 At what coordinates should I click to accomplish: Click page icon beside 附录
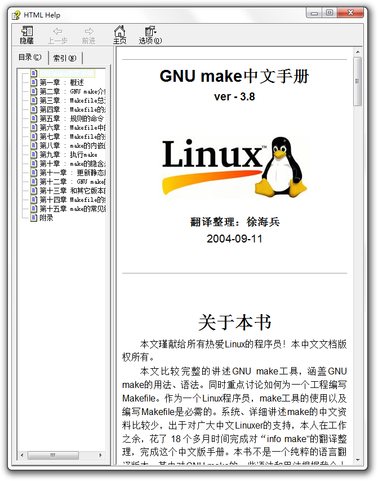34,218
